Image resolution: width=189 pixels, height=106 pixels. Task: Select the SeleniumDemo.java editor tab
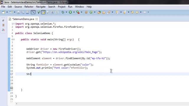[23, 19]
